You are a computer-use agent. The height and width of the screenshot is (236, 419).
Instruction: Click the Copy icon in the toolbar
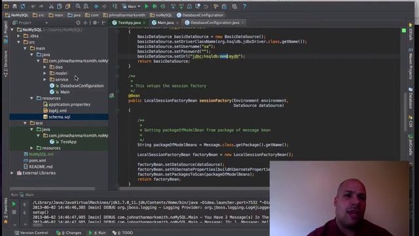(x=60, y=6)
